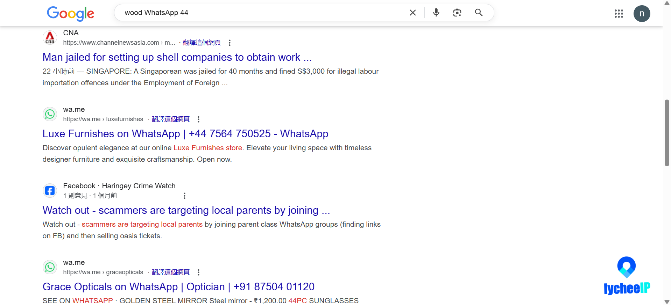671x305 pixels.
Task: Clear the search box text
Action: tap(413, 13)
